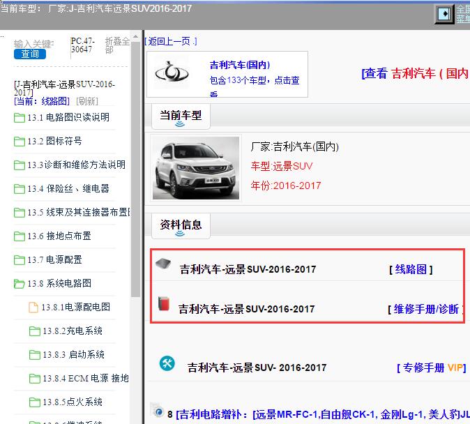Select tree item 13.6 接地点布置

59,236
